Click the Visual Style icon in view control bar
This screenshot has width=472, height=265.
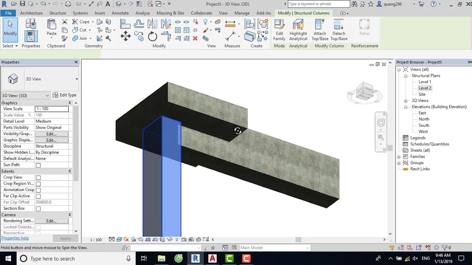(119, 240)
